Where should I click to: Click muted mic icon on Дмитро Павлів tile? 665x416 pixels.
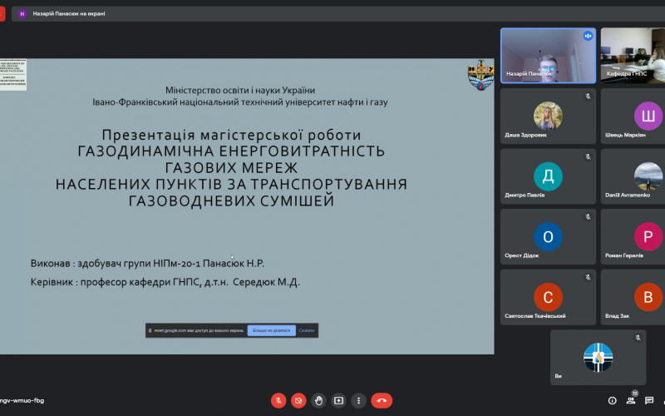(588, 156)
